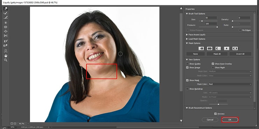This screenshot has height=129, width=259.
Task: Open the backdrop Use dropdown
Action: [x=230, y=93]
